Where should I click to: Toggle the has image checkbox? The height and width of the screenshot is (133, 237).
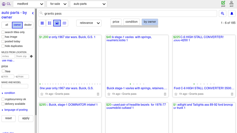3,37
